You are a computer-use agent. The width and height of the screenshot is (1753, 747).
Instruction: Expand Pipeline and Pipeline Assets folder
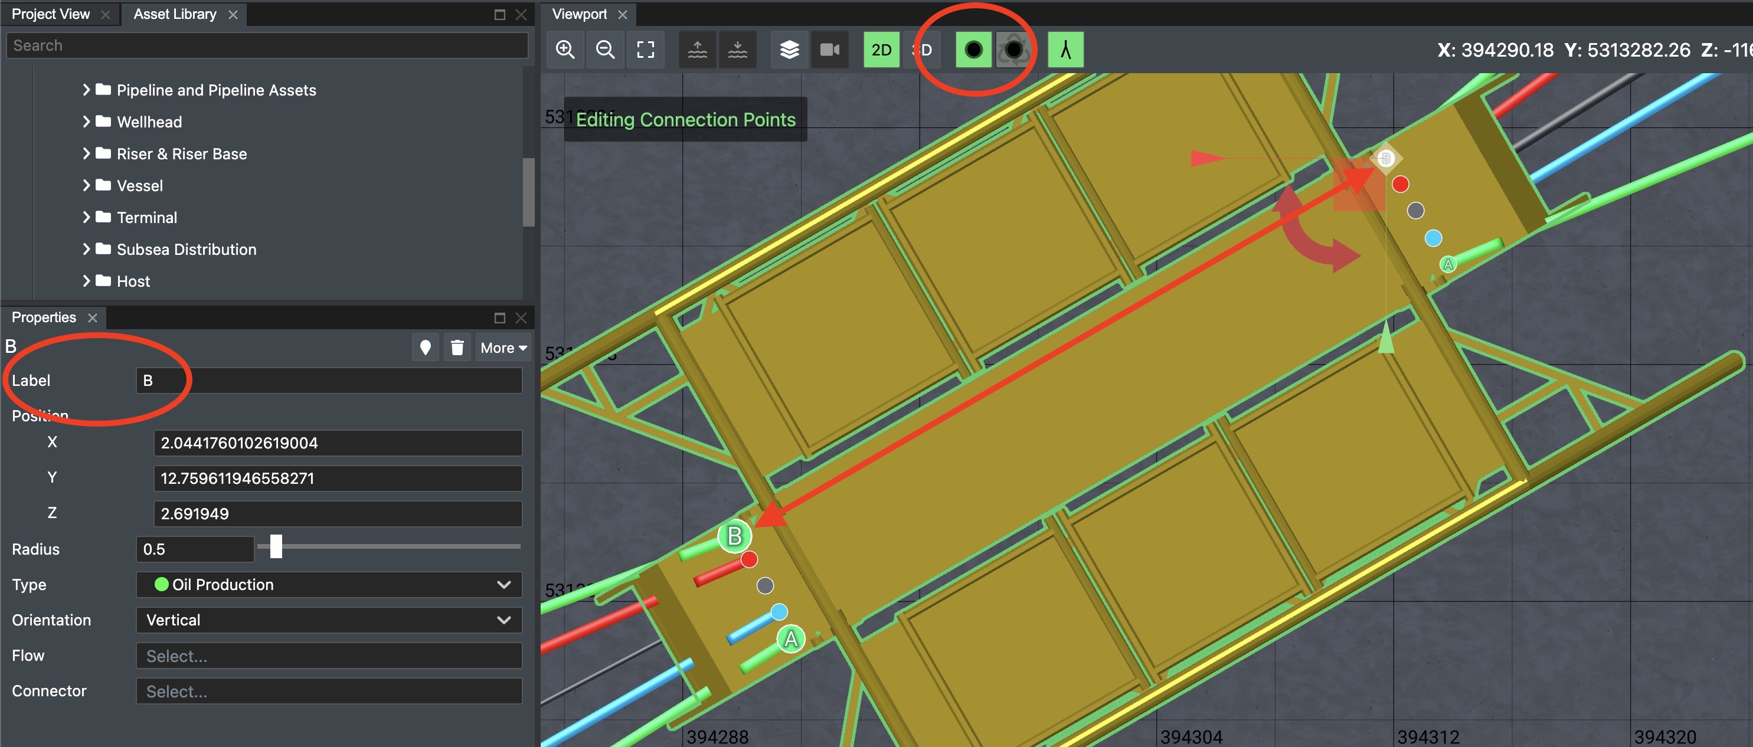point(86,90)
